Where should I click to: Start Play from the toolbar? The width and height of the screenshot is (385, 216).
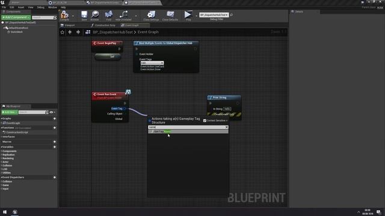tap(188, 14)
